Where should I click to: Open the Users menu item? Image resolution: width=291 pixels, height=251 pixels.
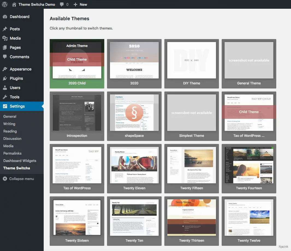point(15,88)
